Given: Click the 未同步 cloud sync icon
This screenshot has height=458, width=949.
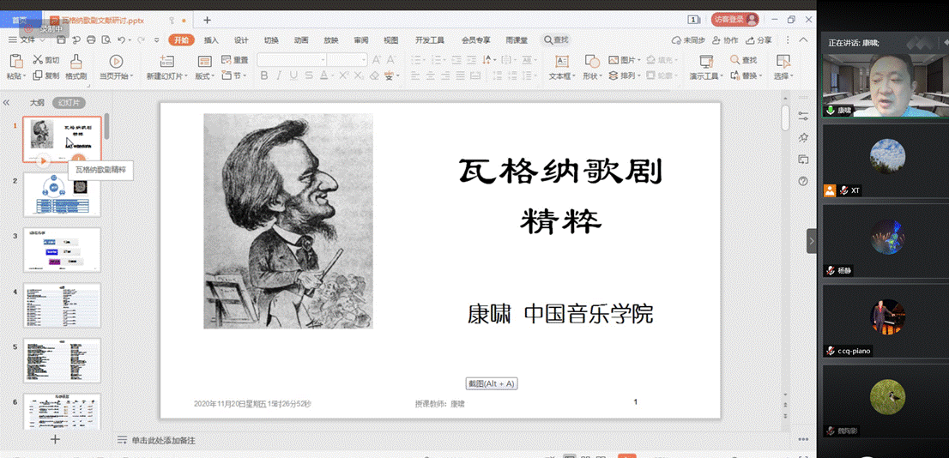Looking at the screenshot, I should click(688, 40).
